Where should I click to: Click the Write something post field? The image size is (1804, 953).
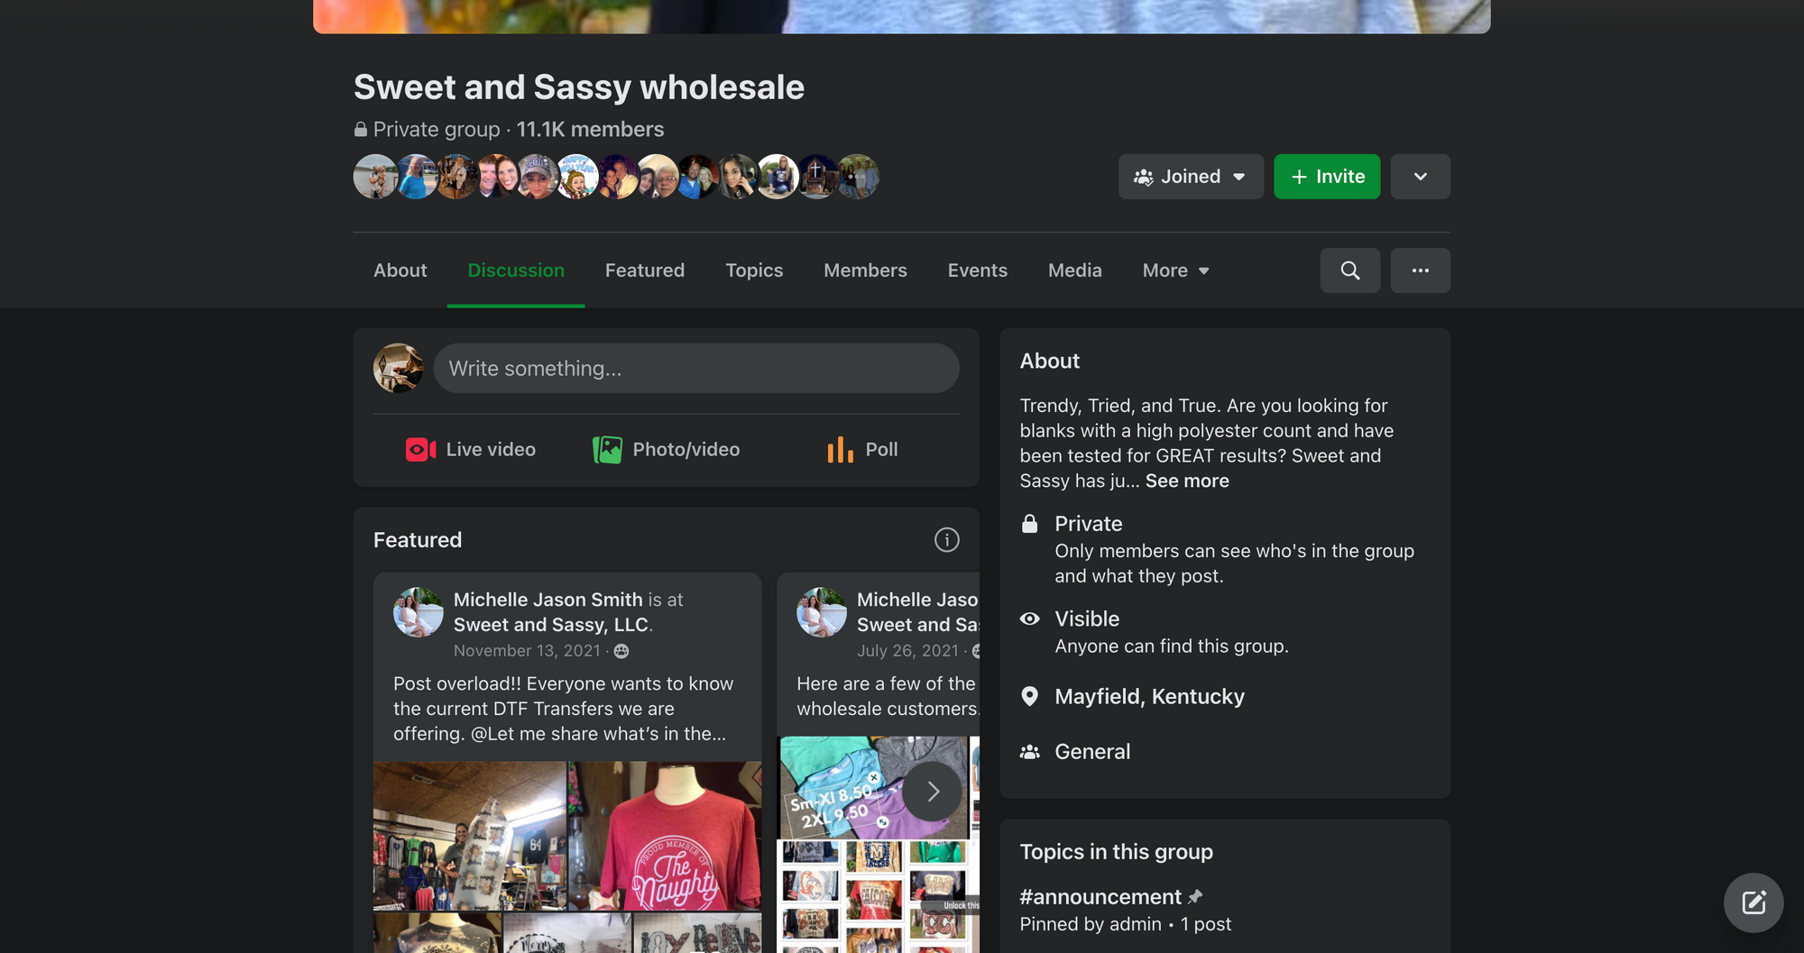696,368
